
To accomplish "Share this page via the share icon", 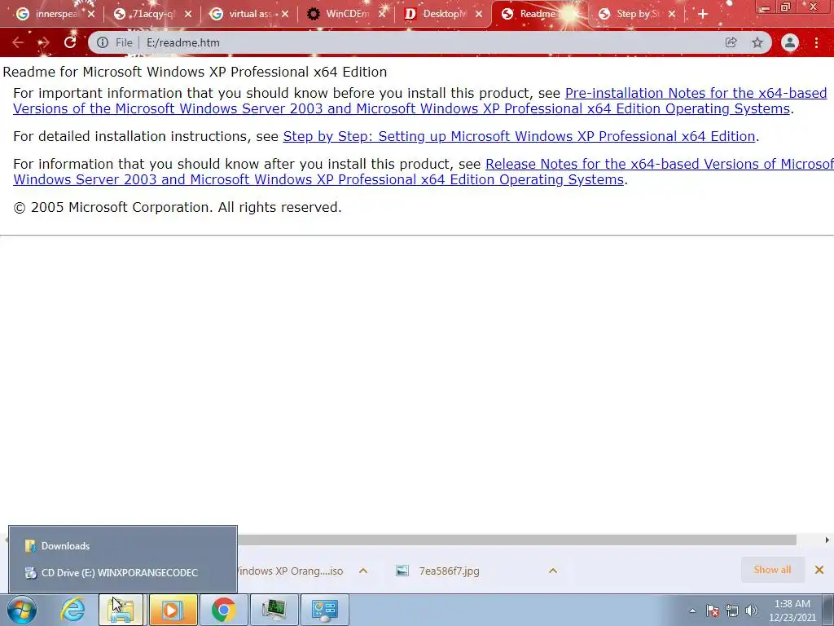I will 731,42.
